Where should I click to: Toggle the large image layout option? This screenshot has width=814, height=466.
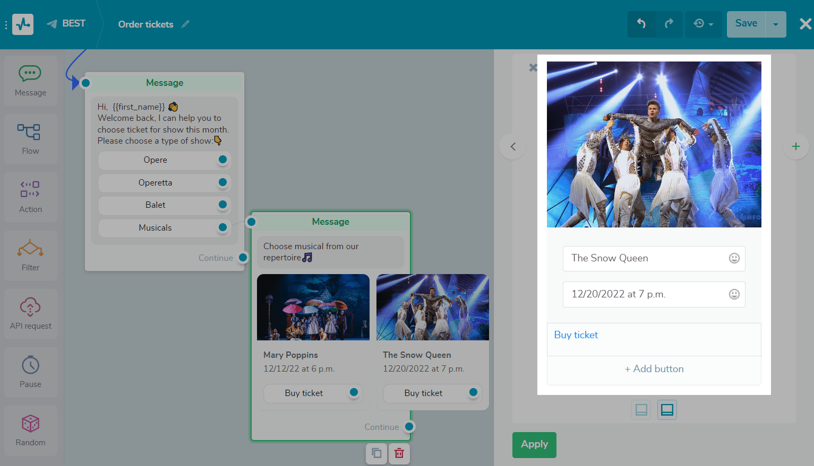click(667, 410)
